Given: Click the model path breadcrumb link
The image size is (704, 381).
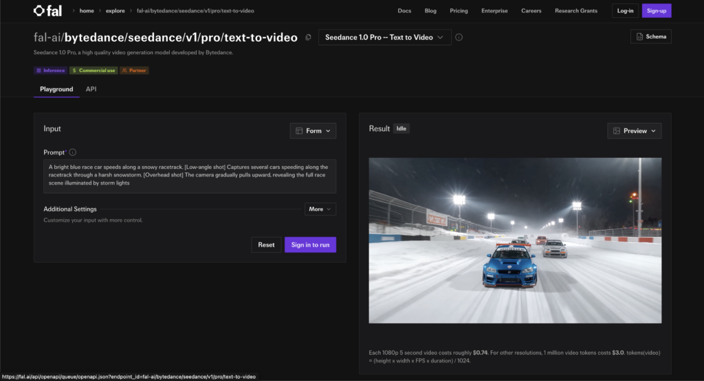Looking at the screenshot, I should [x=195, y=11].
